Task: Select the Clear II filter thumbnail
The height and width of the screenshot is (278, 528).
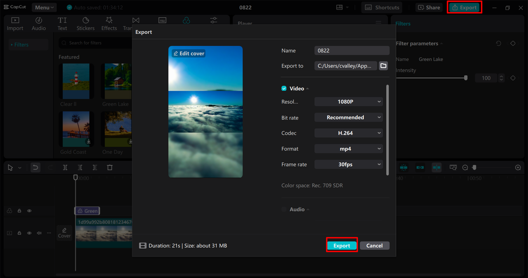Action: (x=76, y=81)
